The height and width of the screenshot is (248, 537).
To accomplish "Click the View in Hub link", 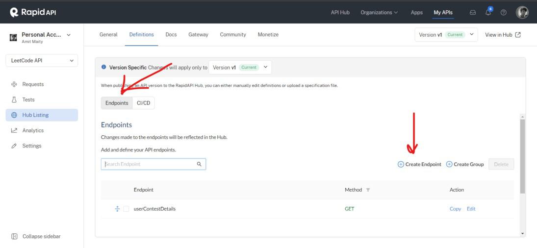I will click(x=503, y=34).
